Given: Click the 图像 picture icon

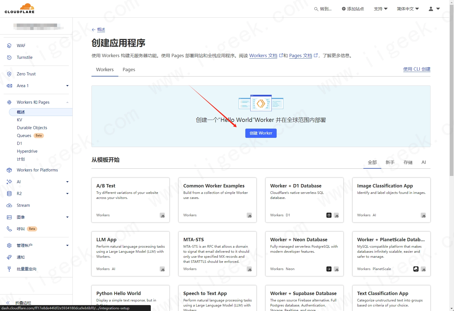Looking at the screenshot, I should pos(9,217).
